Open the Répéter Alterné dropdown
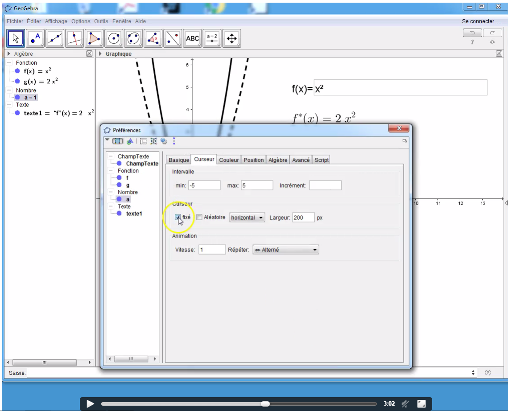Screen dimensions: 508x411 285,250
